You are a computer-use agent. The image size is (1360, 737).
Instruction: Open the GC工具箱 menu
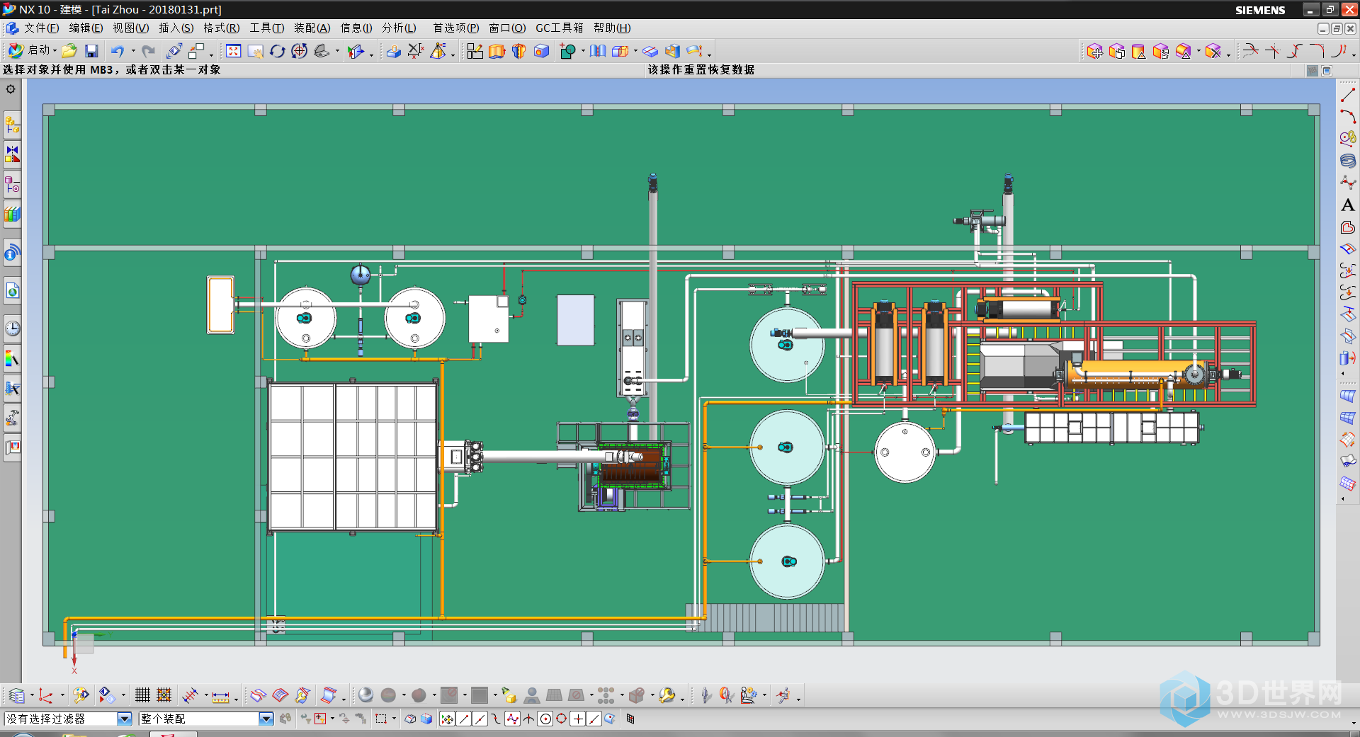[x=559, y=28]
